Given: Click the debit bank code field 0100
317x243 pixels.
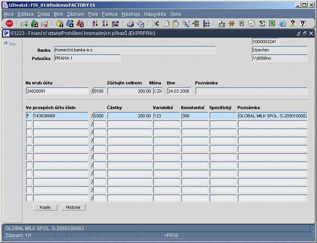Looking at the screenshot, I should pos(100,91).
